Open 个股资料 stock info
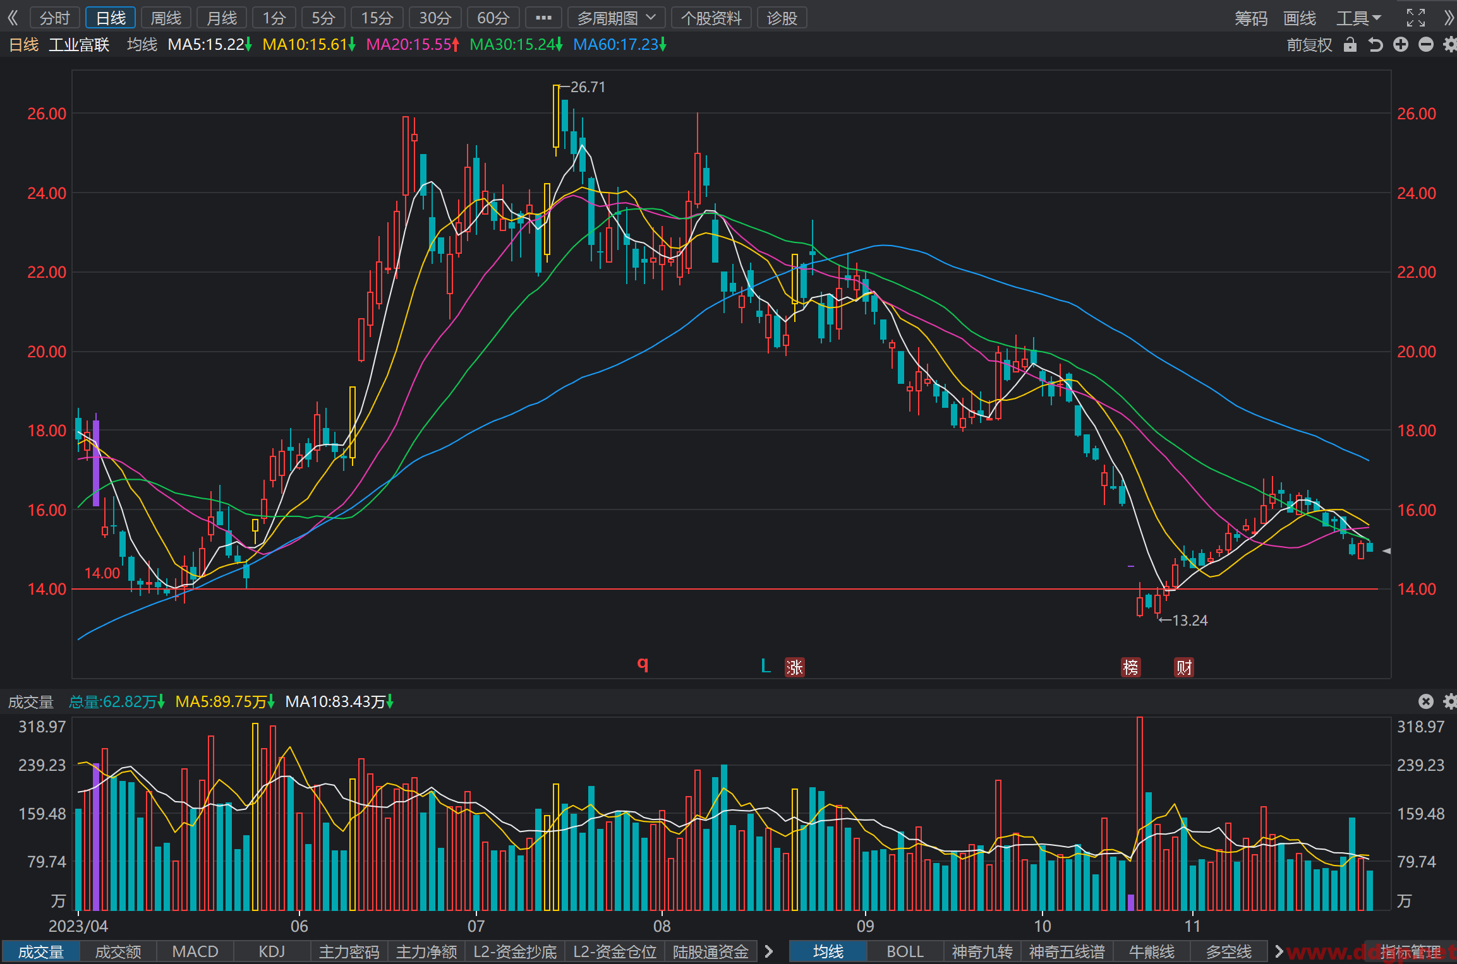This screenshot has height=964, width=1457. pyautogui.click(x=711, y=18)
